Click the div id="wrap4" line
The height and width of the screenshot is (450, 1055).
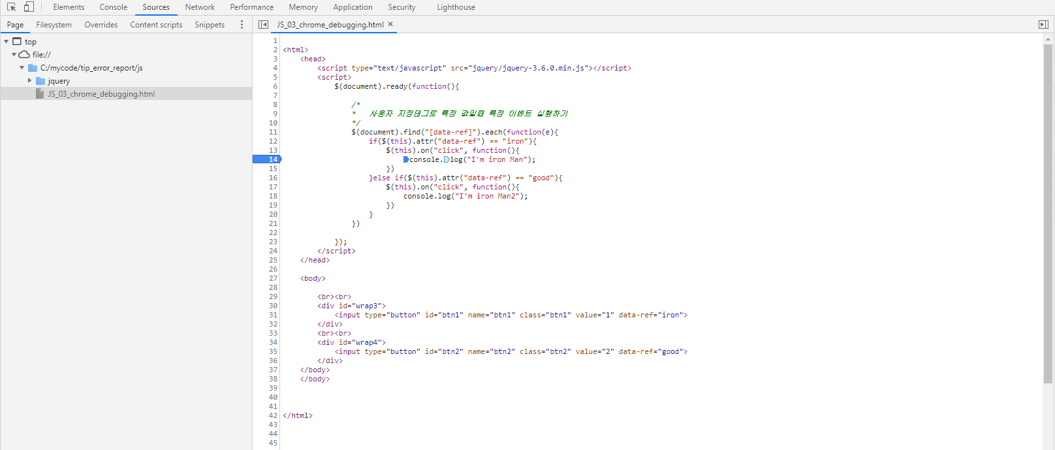tap(352, 342)
